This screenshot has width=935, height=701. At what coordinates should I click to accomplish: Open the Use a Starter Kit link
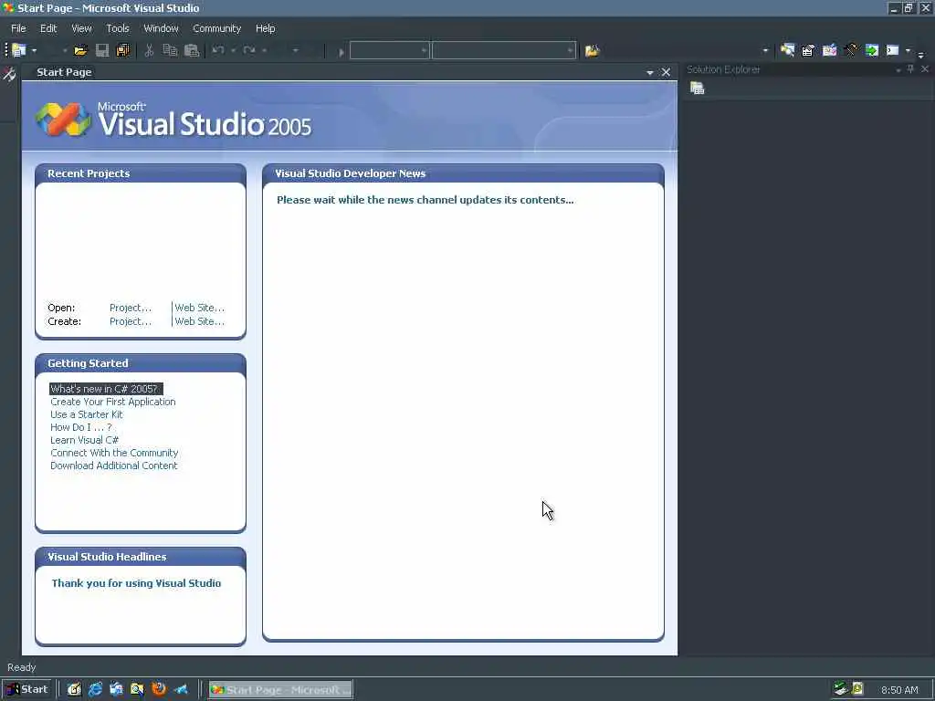[87, 414]
